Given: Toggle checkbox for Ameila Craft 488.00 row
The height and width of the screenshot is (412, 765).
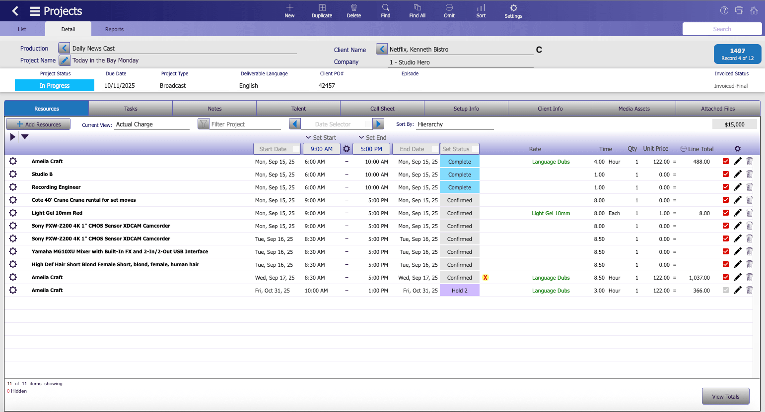Looking at the screenshot, I should point(726,161).
